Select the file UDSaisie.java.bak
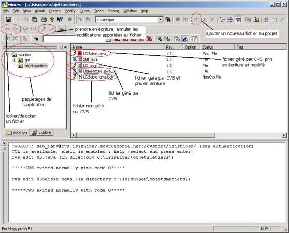The width and height of the screenshot is (289, 233). pos(98,77)
